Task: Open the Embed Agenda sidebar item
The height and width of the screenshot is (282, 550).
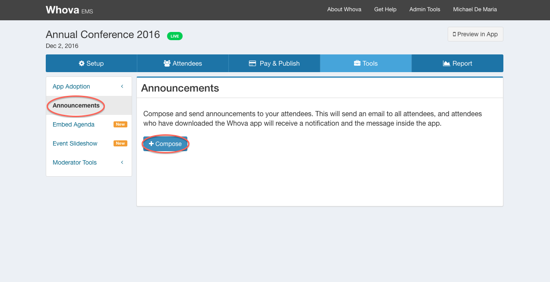Action: click(73, 124)
